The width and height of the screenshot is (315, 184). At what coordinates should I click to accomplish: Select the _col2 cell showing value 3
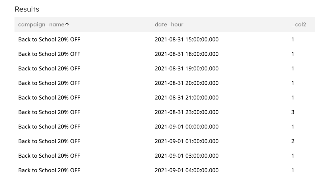[293, 112]
